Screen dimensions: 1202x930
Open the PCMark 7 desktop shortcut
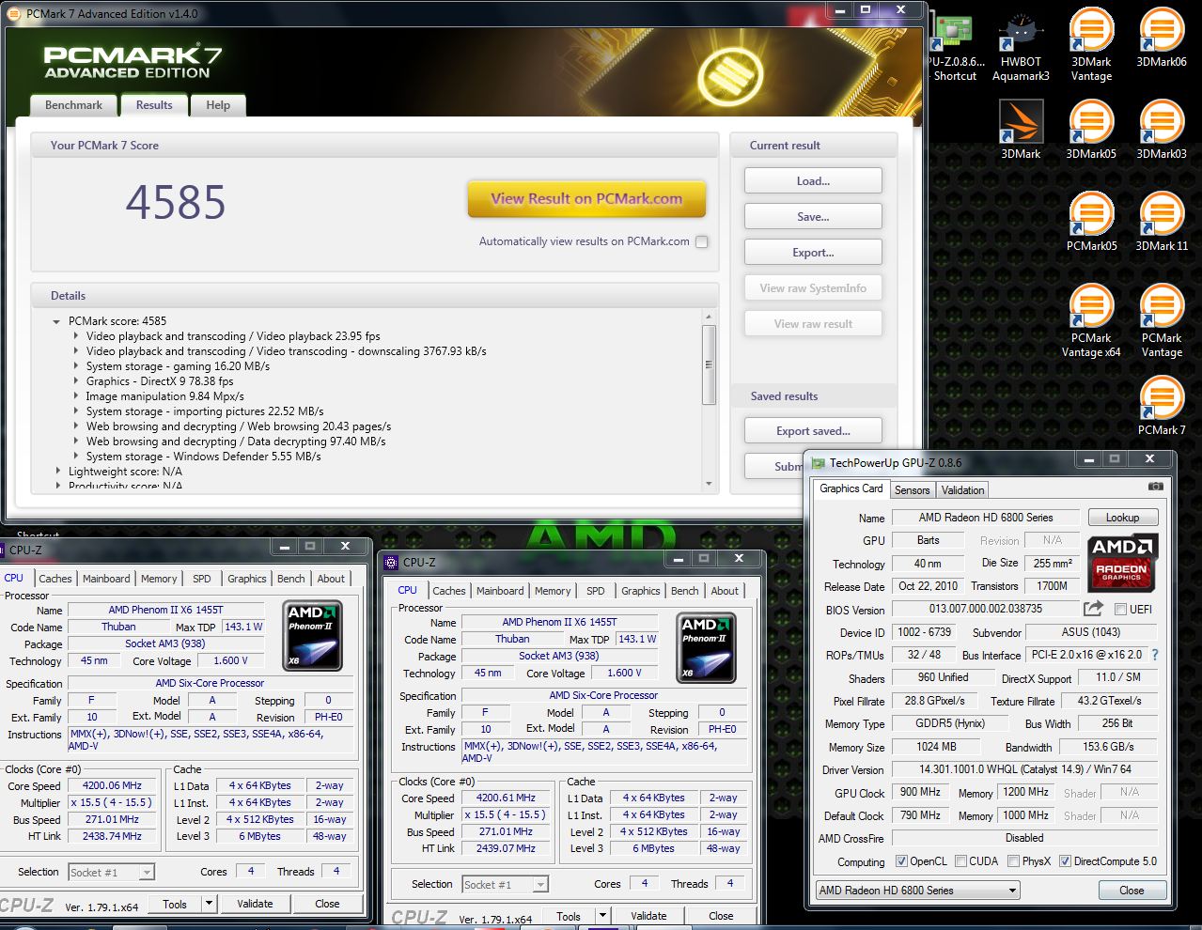point(1162,405)
